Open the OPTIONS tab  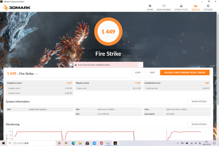tap(208, 8)
